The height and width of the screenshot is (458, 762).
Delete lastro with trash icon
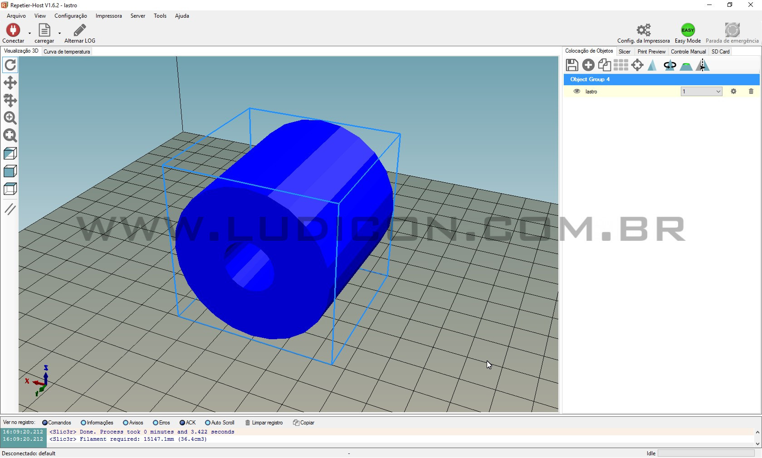751,91
